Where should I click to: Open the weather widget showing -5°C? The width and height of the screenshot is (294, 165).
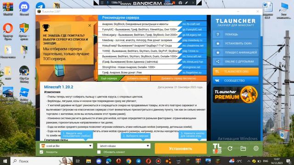click(x=236, y=161)
